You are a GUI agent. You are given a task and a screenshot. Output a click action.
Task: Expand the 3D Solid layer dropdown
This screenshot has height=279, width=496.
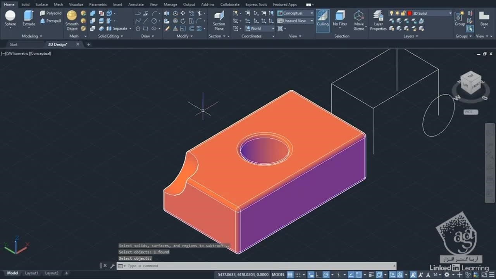click(450, 13)
